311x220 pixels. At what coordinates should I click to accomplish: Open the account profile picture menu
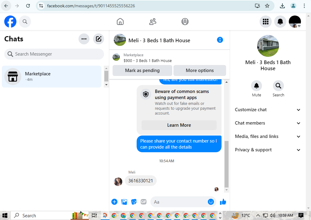tap(295, 22)
